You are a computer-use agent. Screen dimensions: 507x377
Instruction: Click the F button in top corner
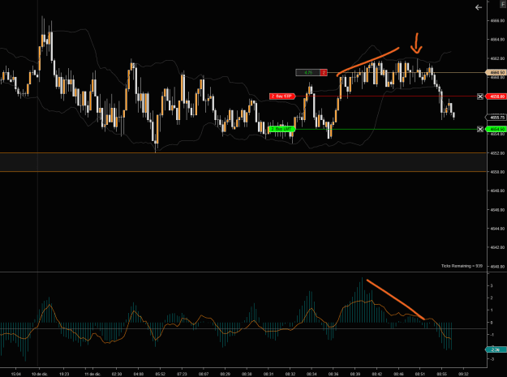[x=503, y=4]
